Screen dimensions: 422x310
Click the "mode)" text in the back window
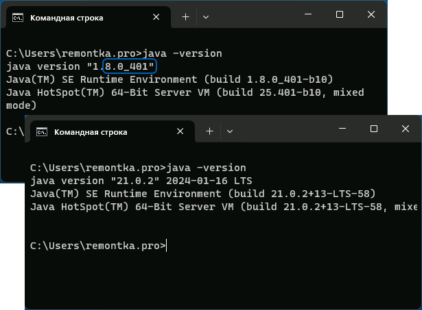pos(21,105)
